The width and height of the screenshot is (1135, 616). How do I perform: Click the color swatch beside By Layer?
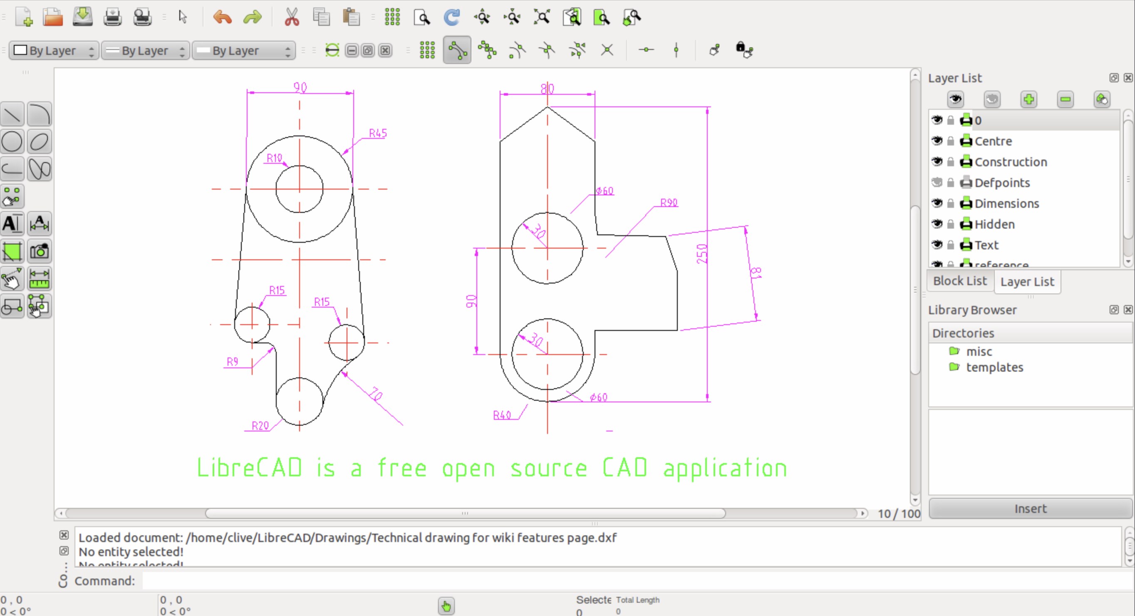[x=20, y=50]
